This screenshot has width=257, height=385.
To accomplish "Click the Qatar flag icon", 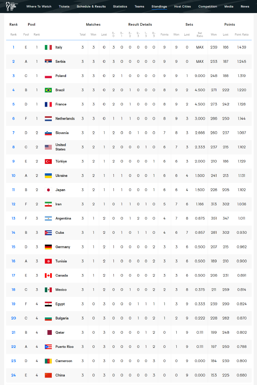I will pos(48,332).
